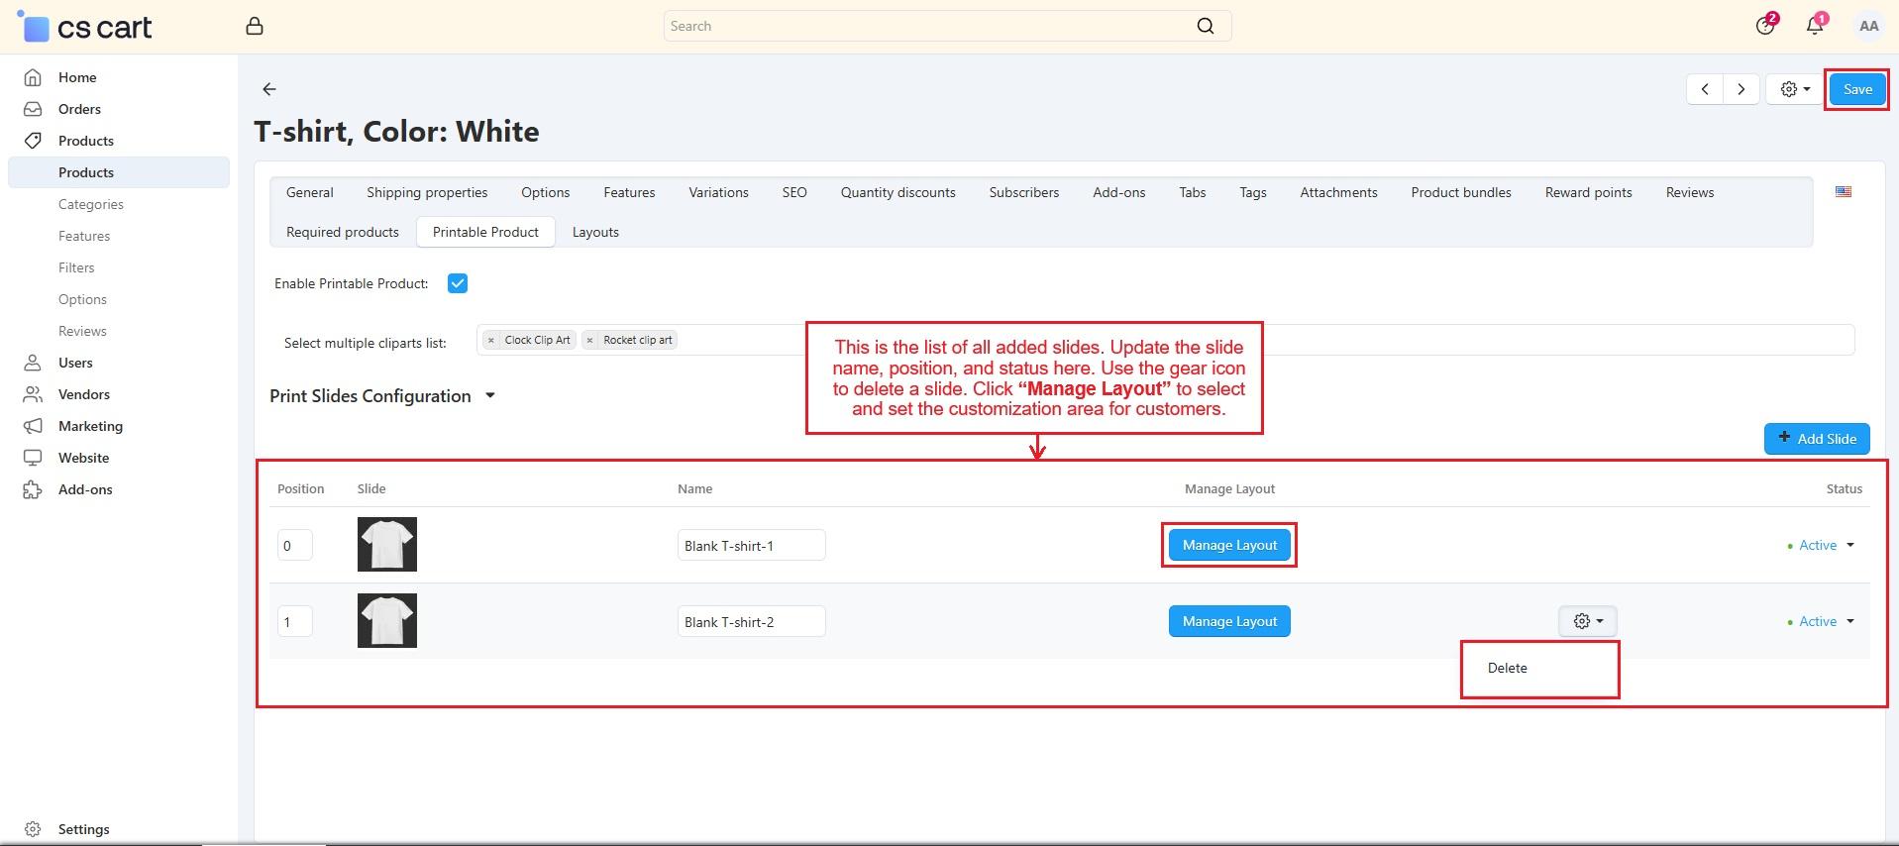Go to previous product with left chevron
Screen dimensions: 1899x846
click(x=1705, y=89)
